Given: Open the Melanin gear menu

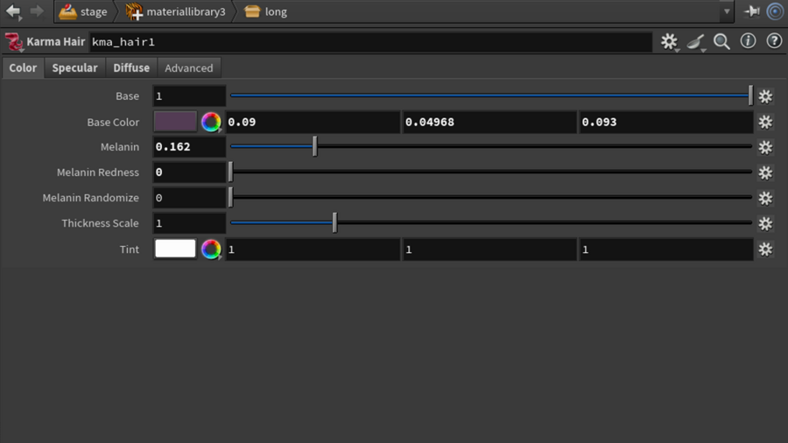Looking at the screenshot, I should [765, 147].
